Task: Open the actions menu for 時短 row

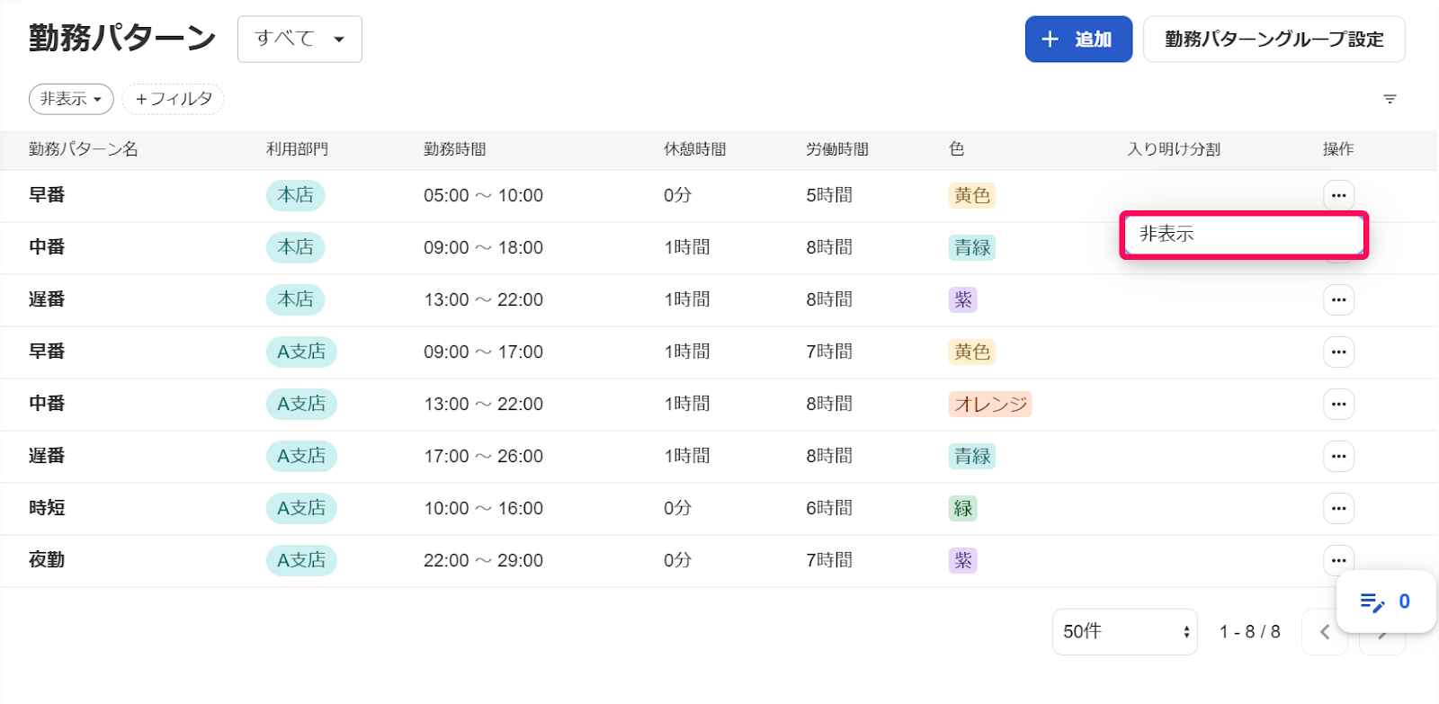Action: pos(1338,508)
